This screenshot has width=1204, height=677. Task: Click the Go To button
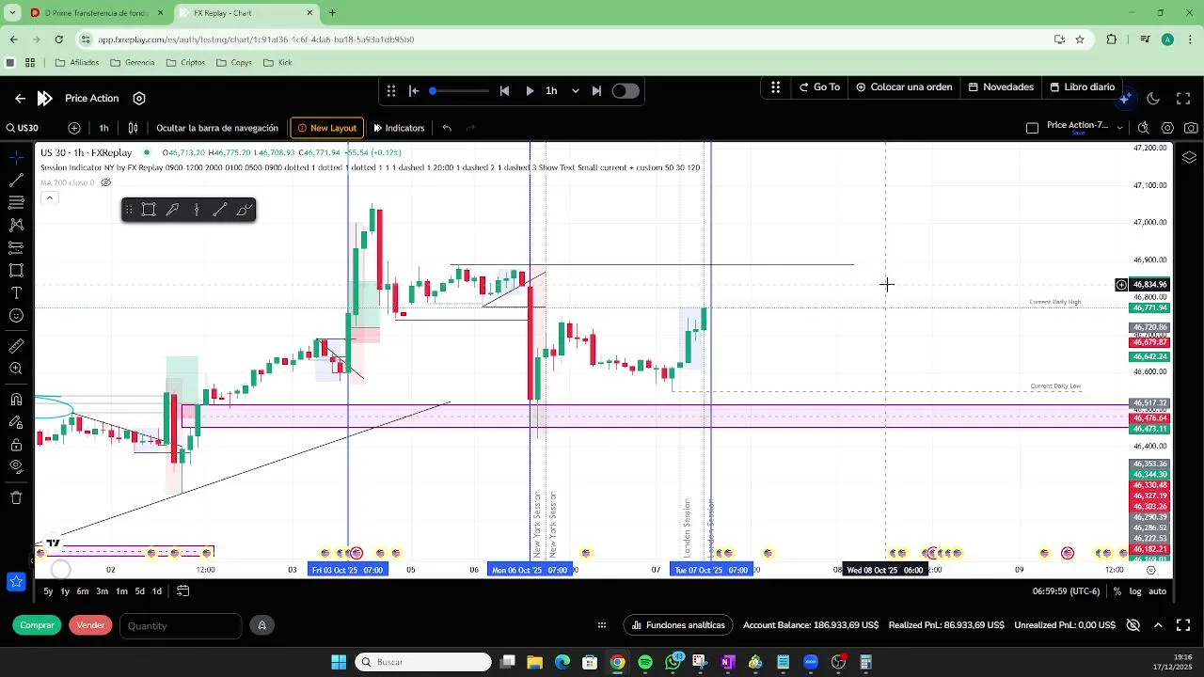819,87
